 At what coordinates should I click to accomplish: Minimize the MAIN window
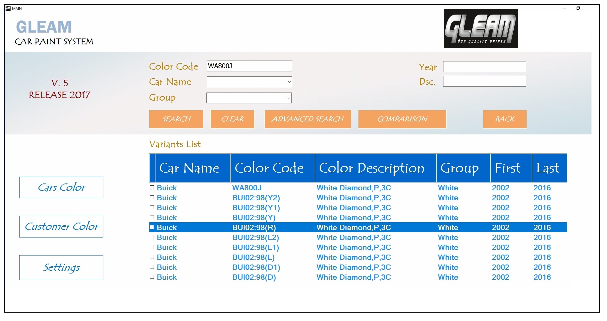pyautogui.click(x=564, y=8)
